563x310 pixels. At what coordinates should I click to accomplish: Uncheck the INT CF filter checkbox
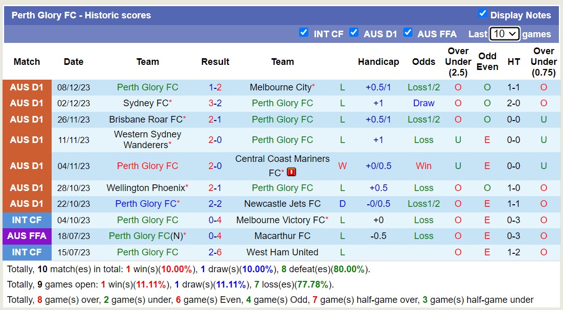tap(304, 32)
